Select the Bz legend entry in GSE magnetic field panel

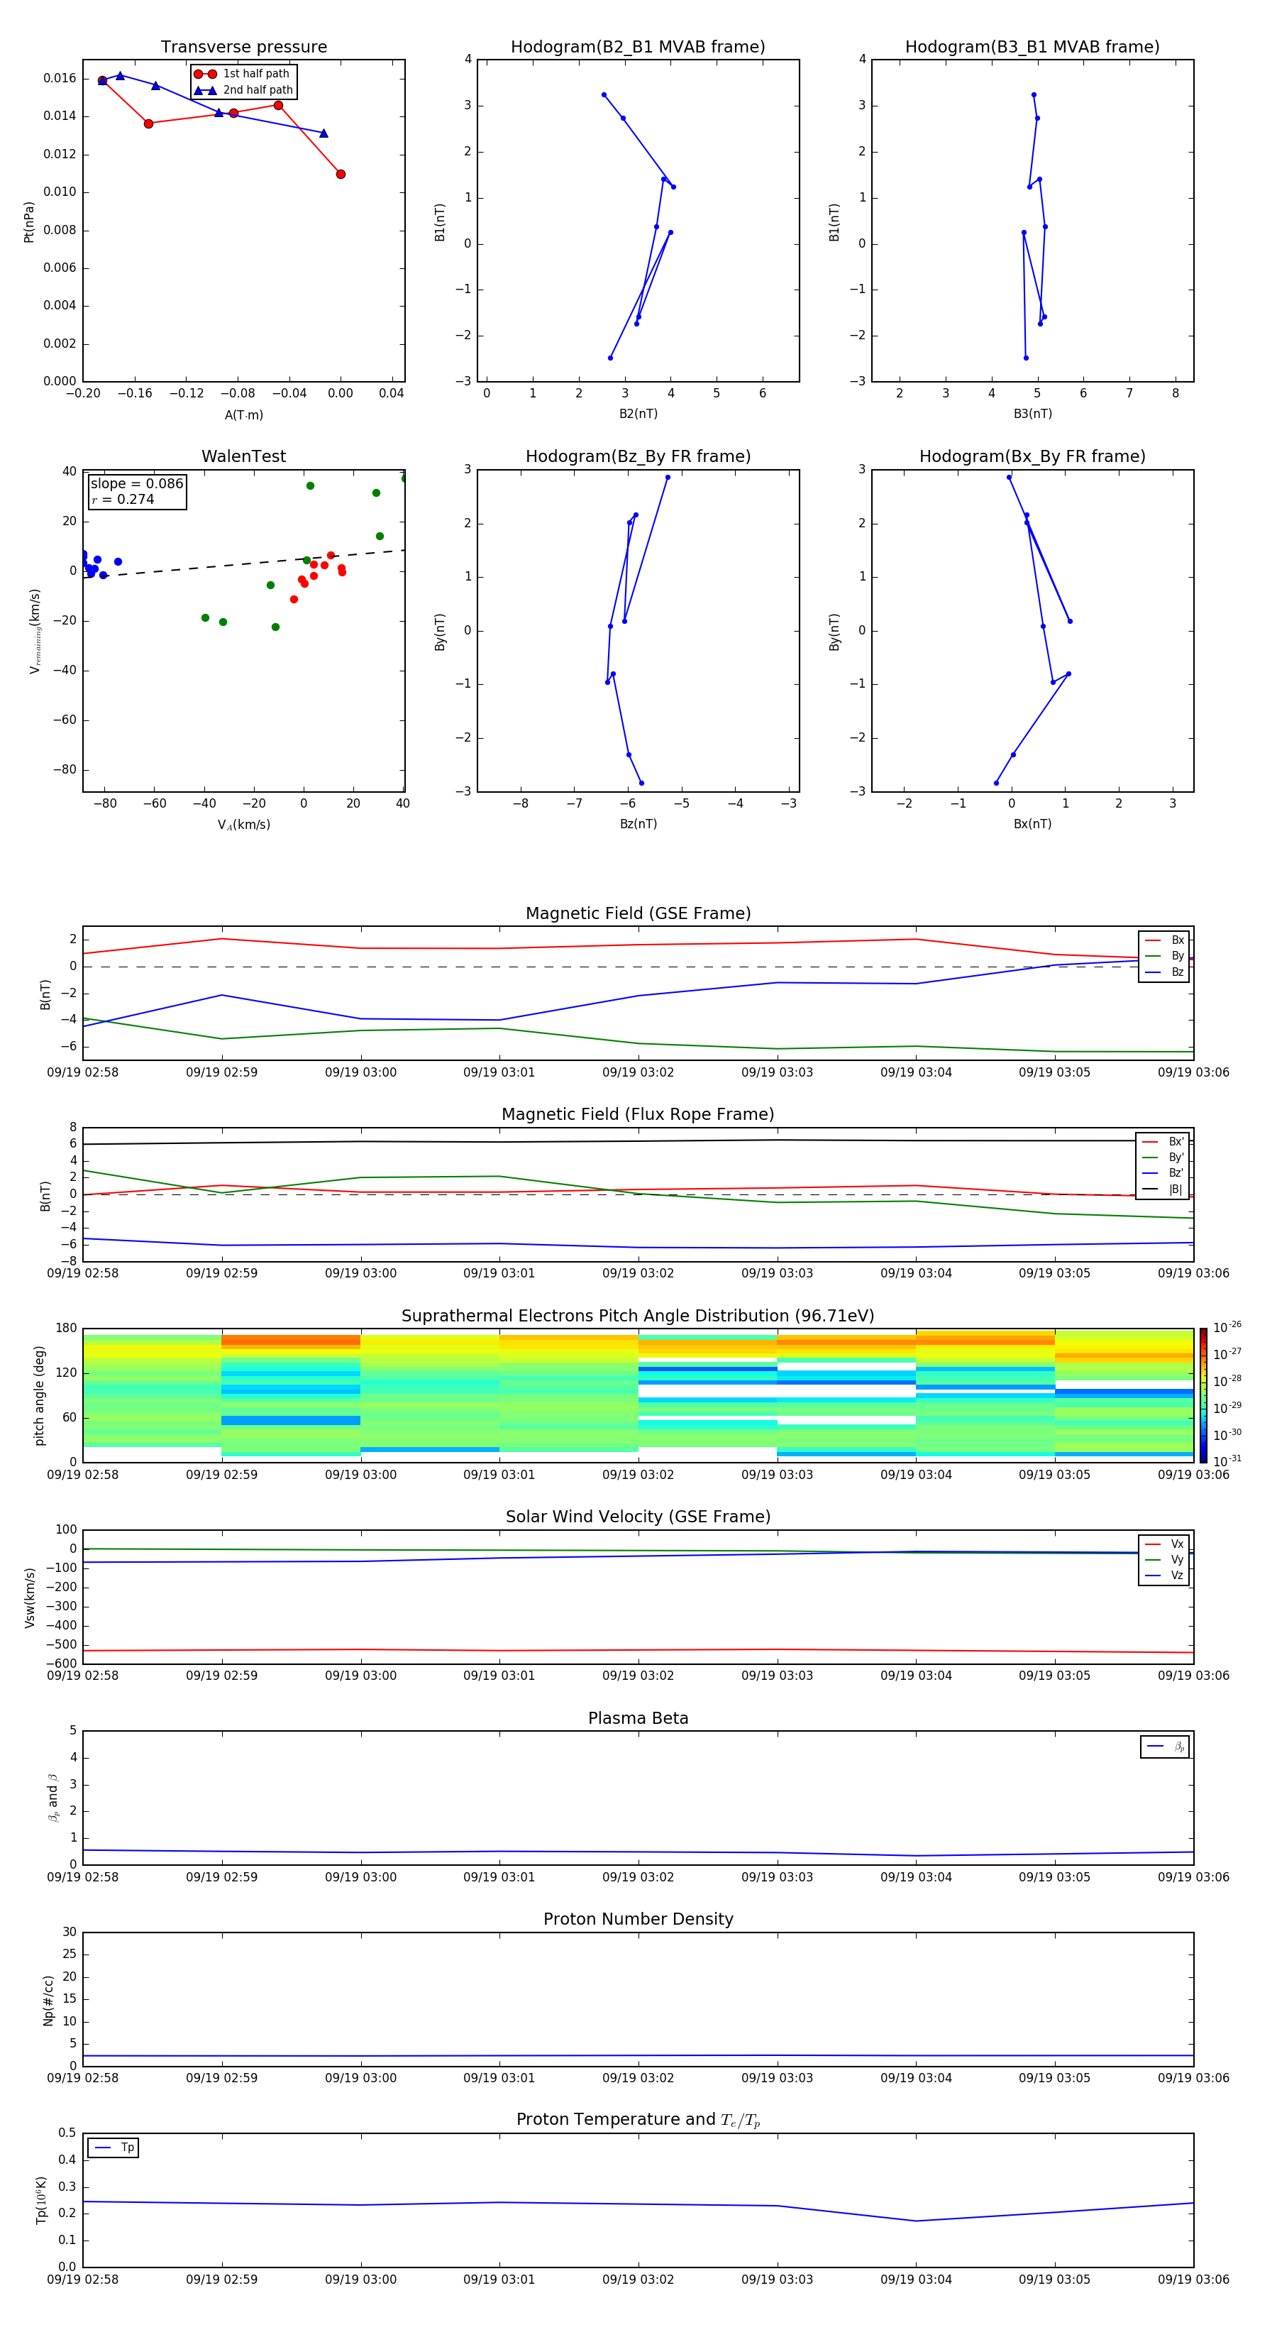(1164, 972)
